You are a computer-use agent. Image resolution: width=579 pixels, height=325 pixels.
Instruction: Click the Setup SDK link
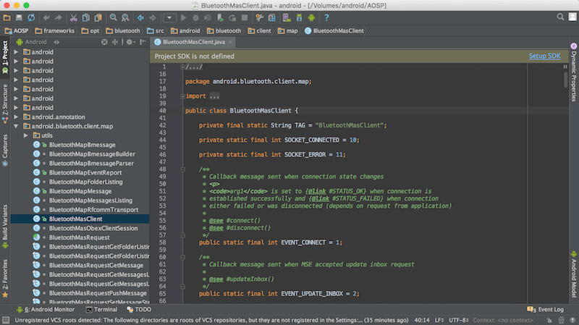[544, 56]
